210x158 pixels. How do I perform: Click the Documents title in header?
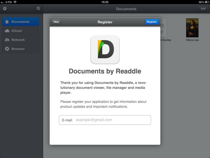click(x=126, y=9)
